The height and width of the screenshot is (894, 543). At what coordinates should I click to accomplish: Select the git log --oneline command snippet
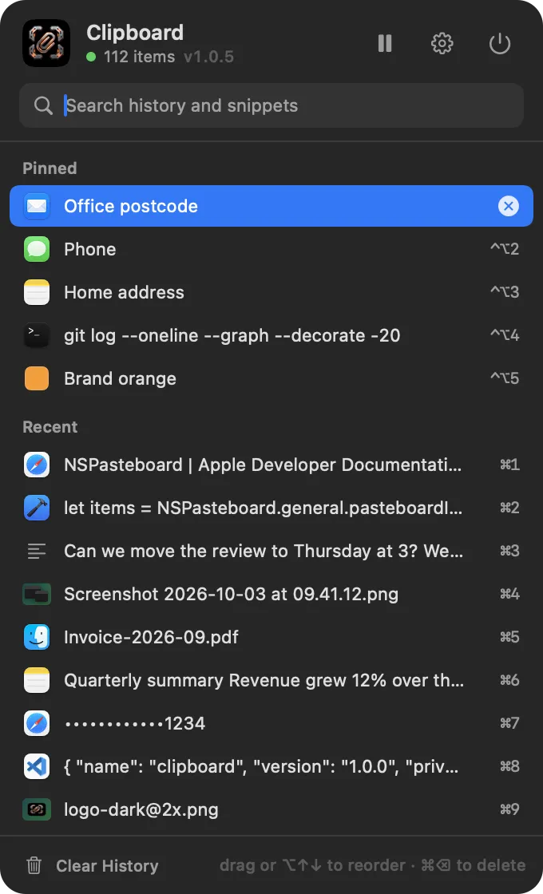tap(271, 335)
